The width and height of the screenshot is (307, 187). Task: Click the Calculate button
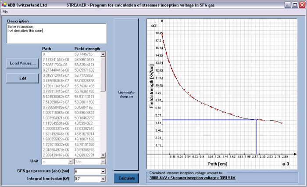click(126, 178)
